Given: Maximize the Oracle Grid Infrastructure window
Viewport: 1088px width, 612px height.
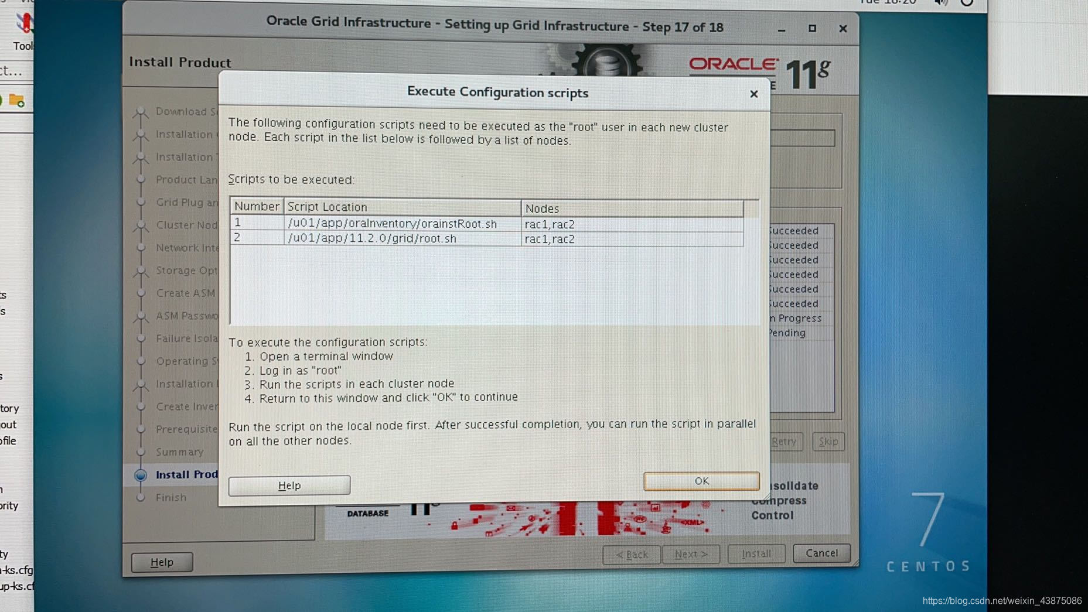Looking at the screenshot, I should pyautogui.click(x=812, y=28).
